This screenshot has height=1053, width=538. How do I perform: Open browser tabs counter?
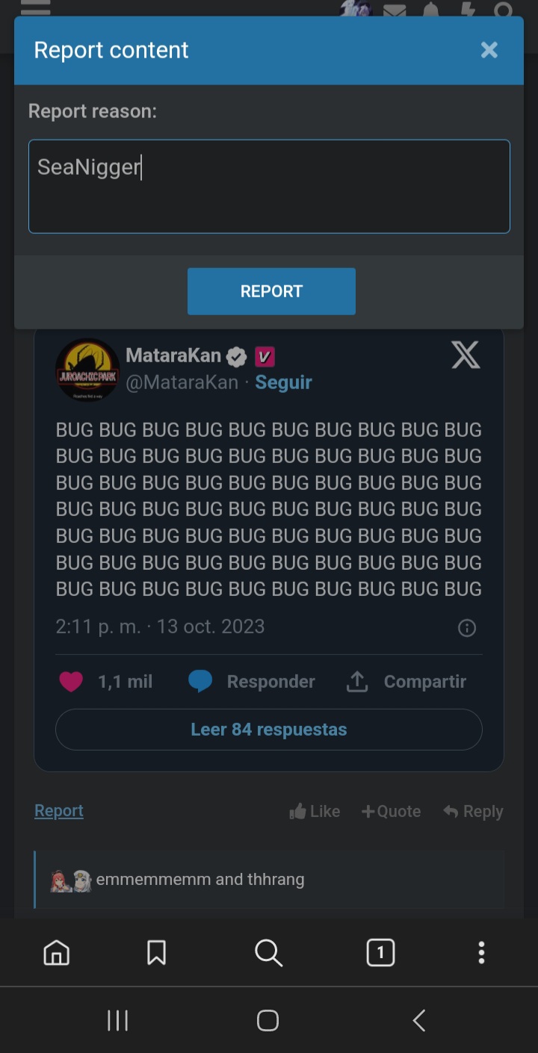pyautogui.click(x=380, y=953)
